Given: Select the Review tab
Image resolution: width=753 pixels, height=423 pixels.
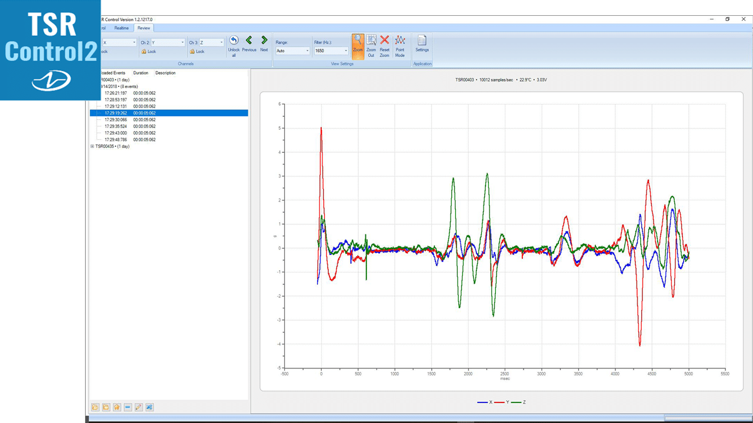Looking at the screenshot, I should coord(144,28).
